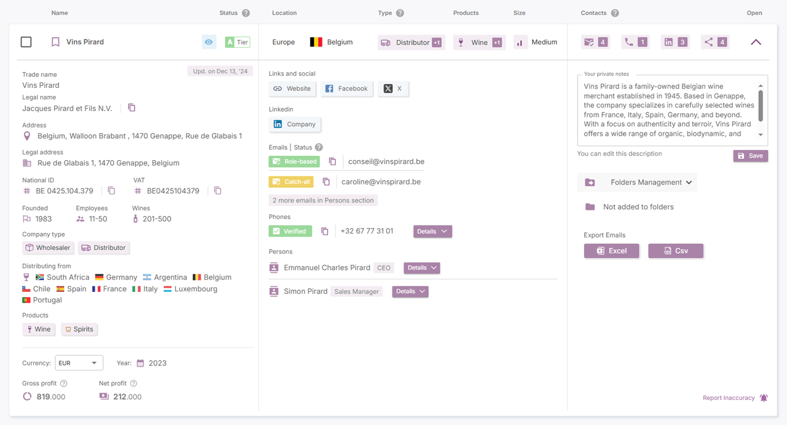The width and height of the screenshot is (787, 425).
Task: Expand Details for the phone number
Action: point(432,231)
